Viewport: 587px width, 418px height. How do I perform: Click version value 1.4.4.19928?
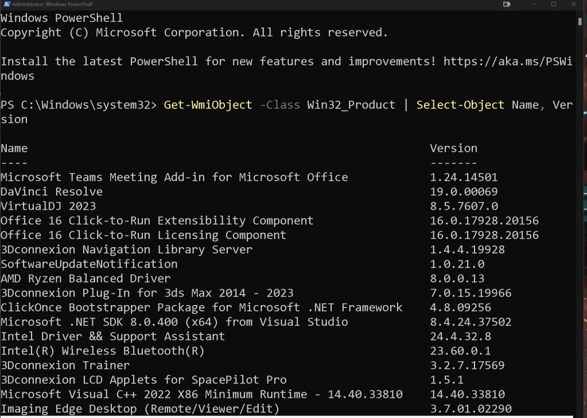click(467, 249)
